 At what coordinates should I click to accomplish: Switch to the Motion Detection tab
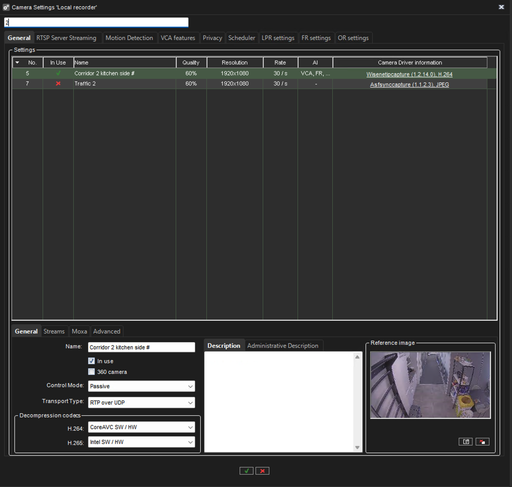coord(129,38)
